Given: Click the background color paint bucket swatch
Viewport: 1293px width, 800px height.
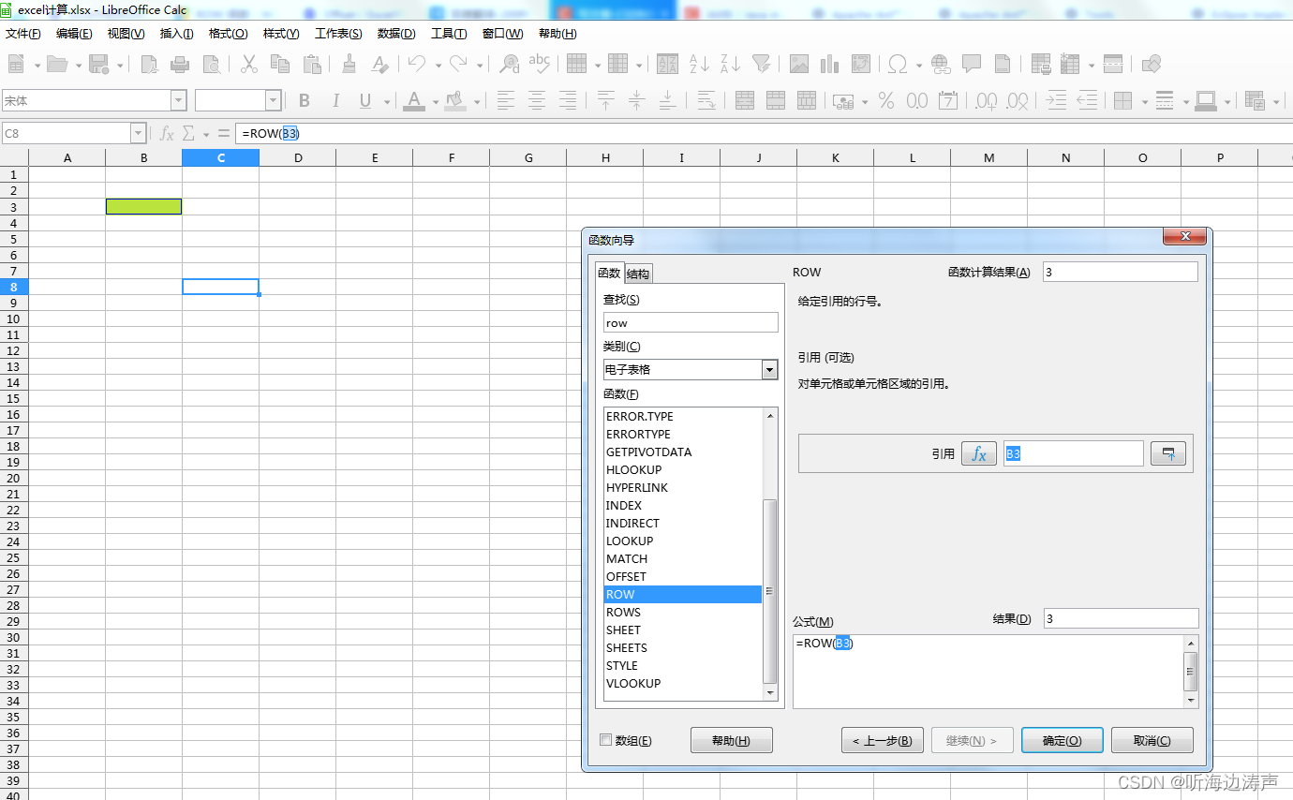Looking at the screenshot, I should 455,100.
